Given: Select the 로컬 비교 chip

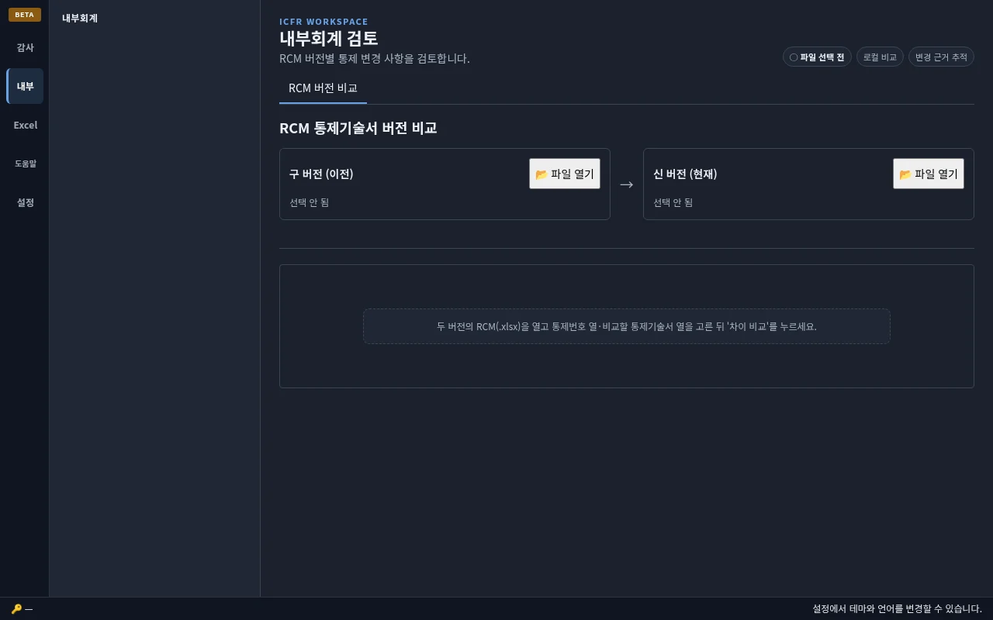Looking at the screenshot, I should pos(880,57).
